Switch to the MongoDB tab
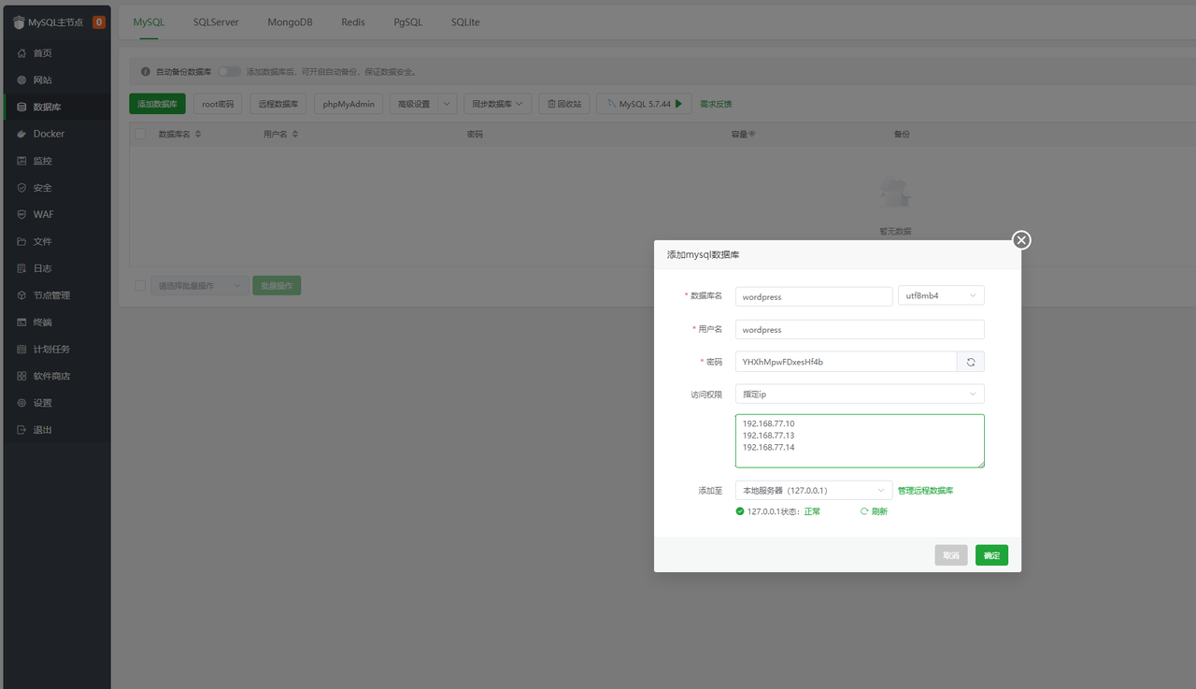Screen dimensions: 1196x689 click(291, 22)
